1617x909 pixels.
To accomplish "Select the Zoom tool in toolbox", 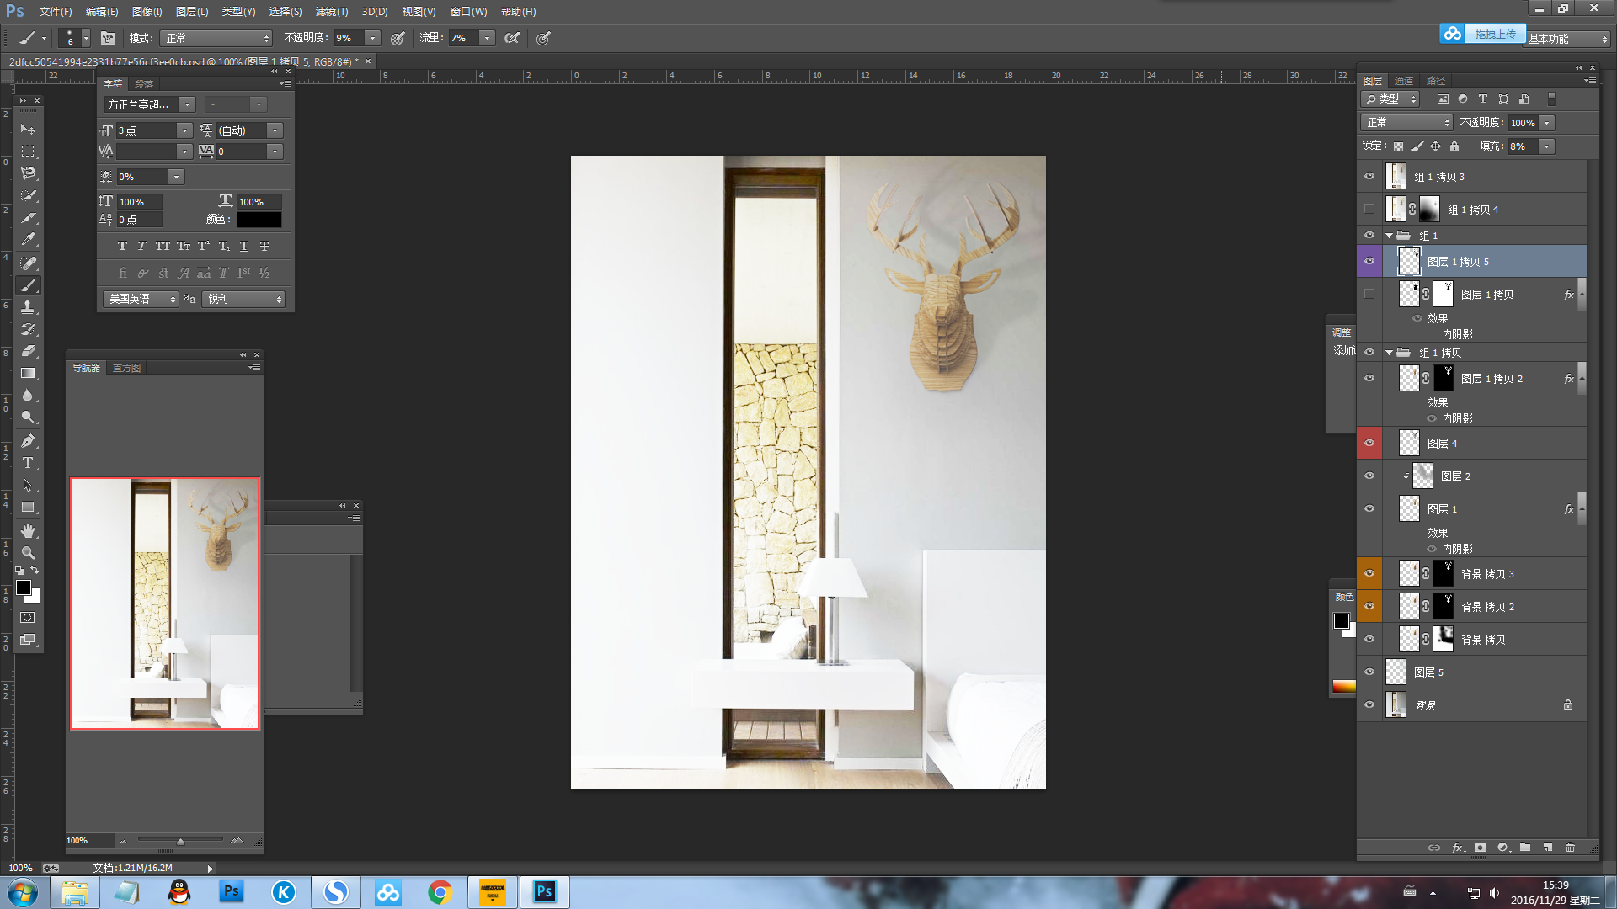I will click(28, 553).
